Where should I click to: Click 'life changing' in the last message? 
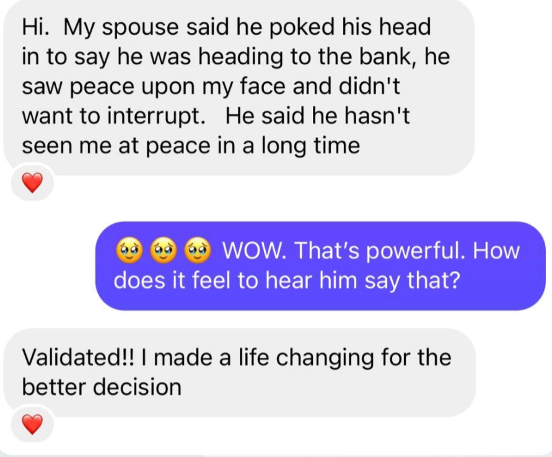coord(306,358)
